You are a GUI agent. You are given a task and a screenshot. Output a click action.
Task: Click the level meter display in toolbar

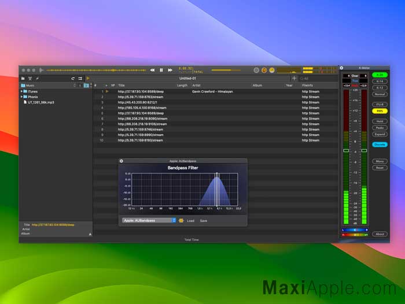(x=320, y=70)
